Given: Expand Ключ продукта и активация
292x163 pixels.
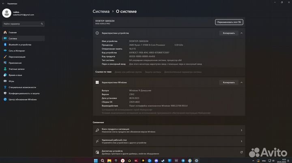Looking at the screenshot, I should pos(169,130).
